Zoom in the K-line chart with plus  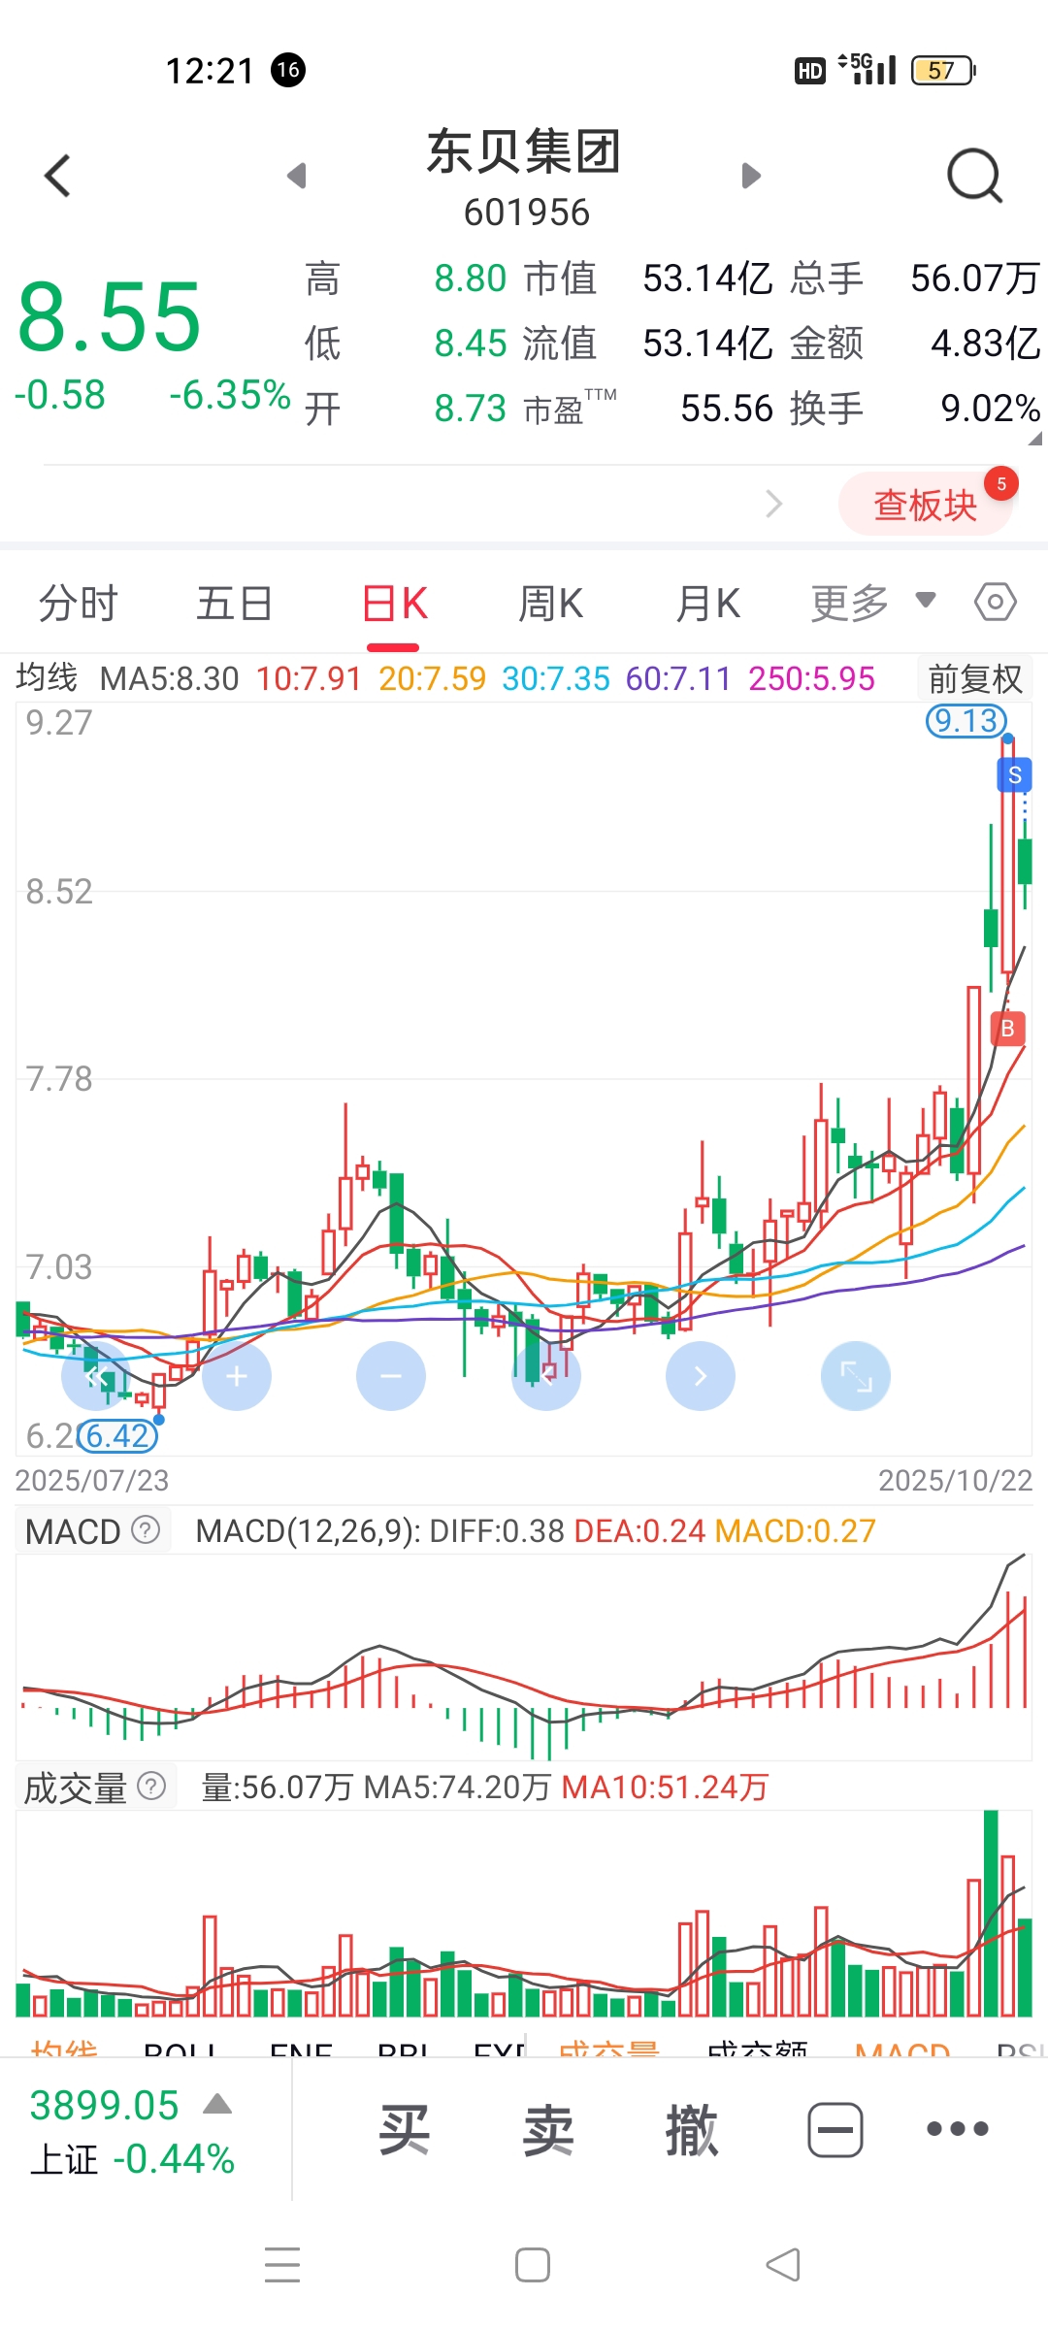(237, 1376)
